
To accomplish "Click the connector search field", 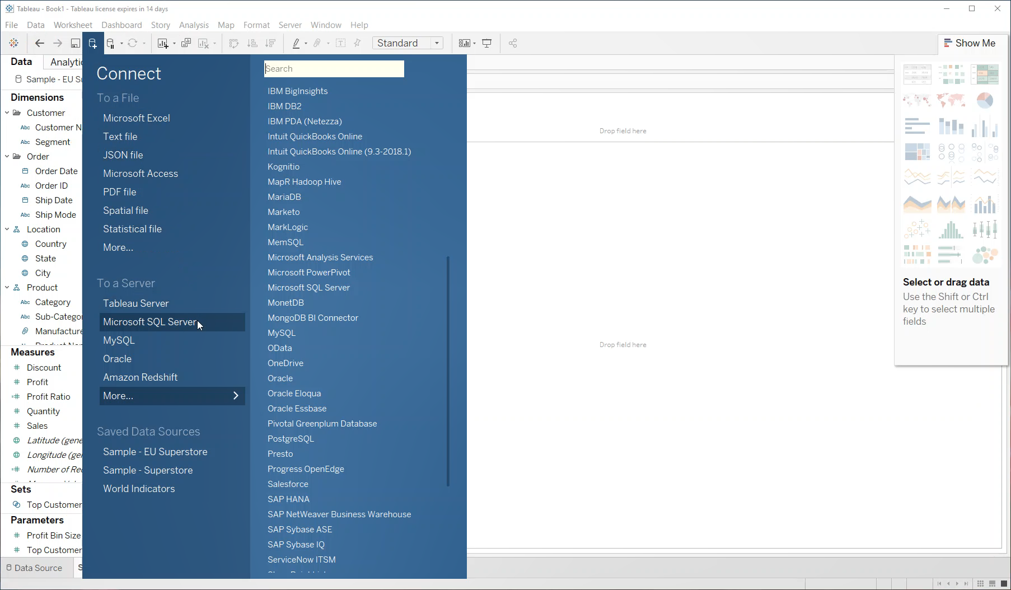I will tap(334, 68).
